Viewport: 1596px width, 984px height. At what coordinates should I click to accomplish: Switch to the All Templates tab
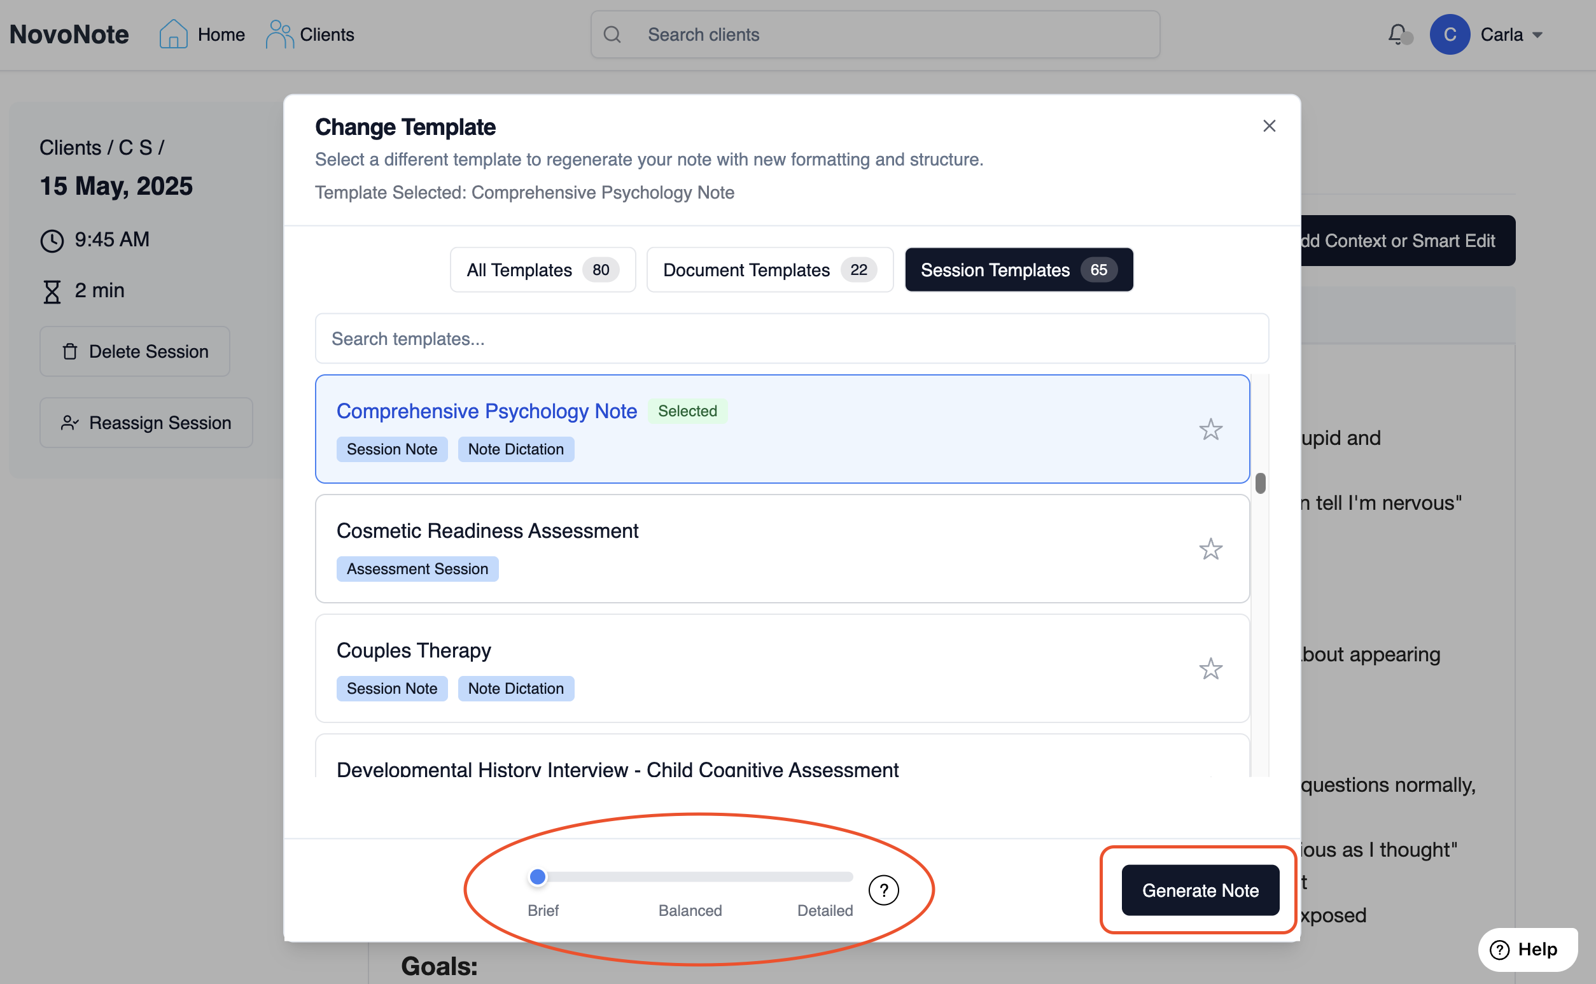tap(542, 270)
